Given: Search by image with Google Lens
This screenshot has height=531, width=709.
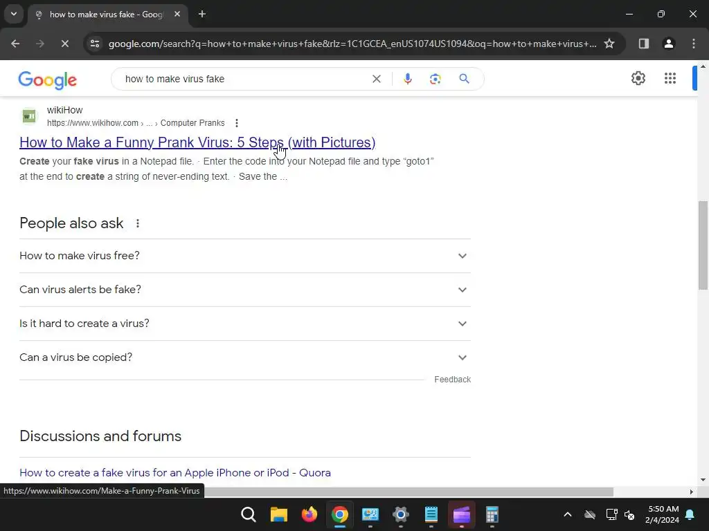Looking at the screenshot, I should point(435,79).
